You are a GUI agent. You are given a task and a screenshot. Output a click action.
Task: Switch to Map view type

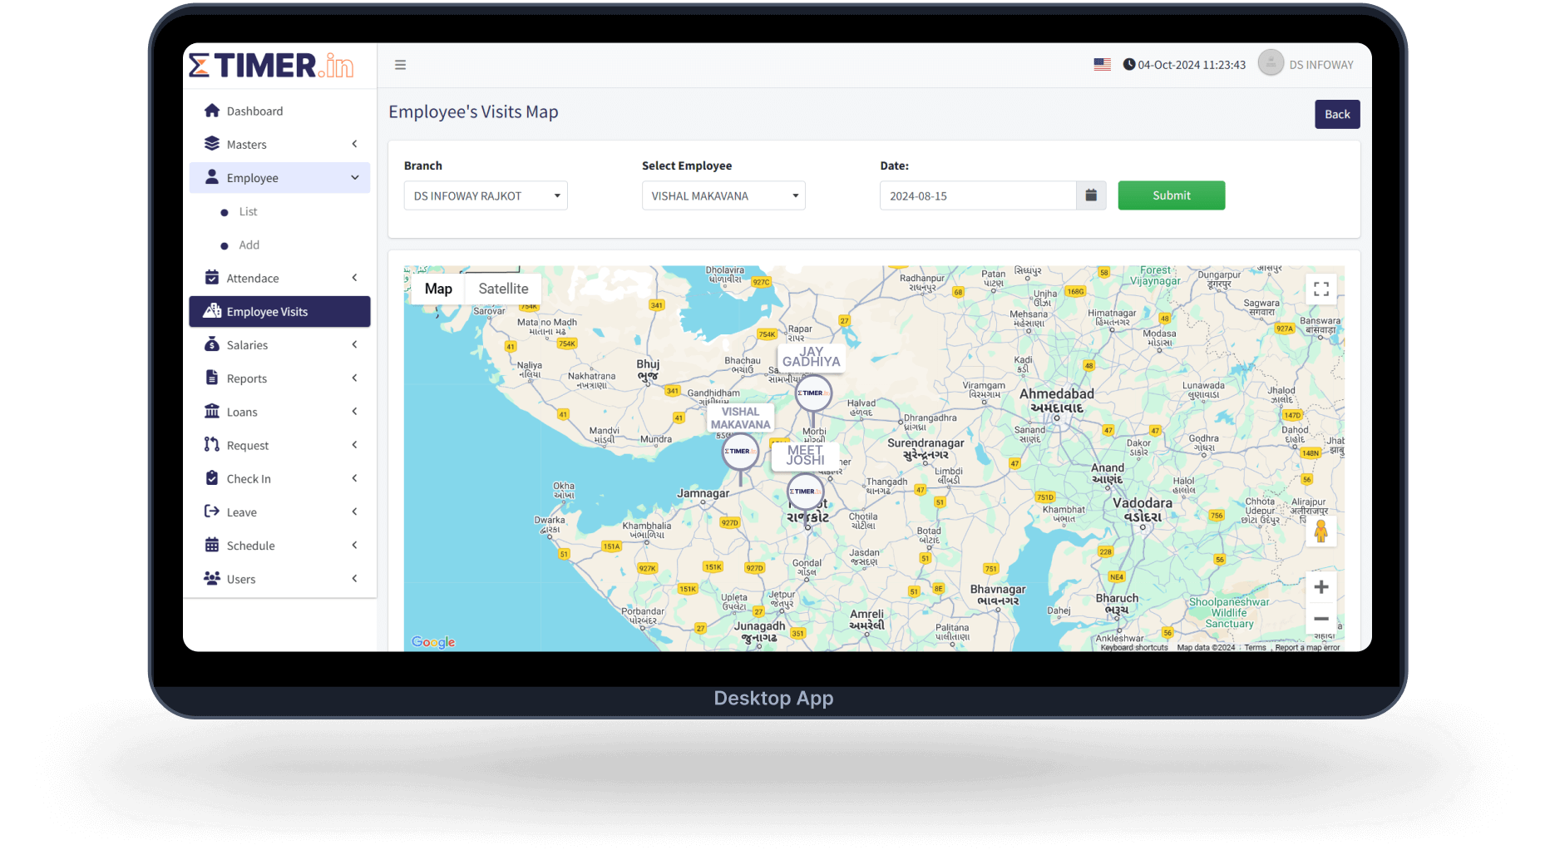[438, 289]
